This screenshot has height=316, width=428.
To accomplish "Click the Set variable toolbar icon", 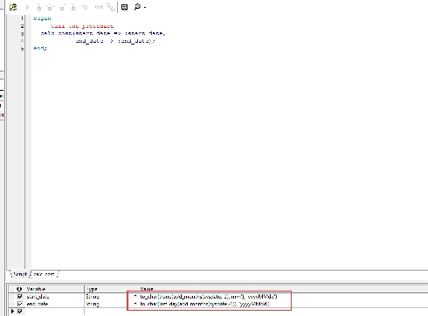I will click(99, 7).
